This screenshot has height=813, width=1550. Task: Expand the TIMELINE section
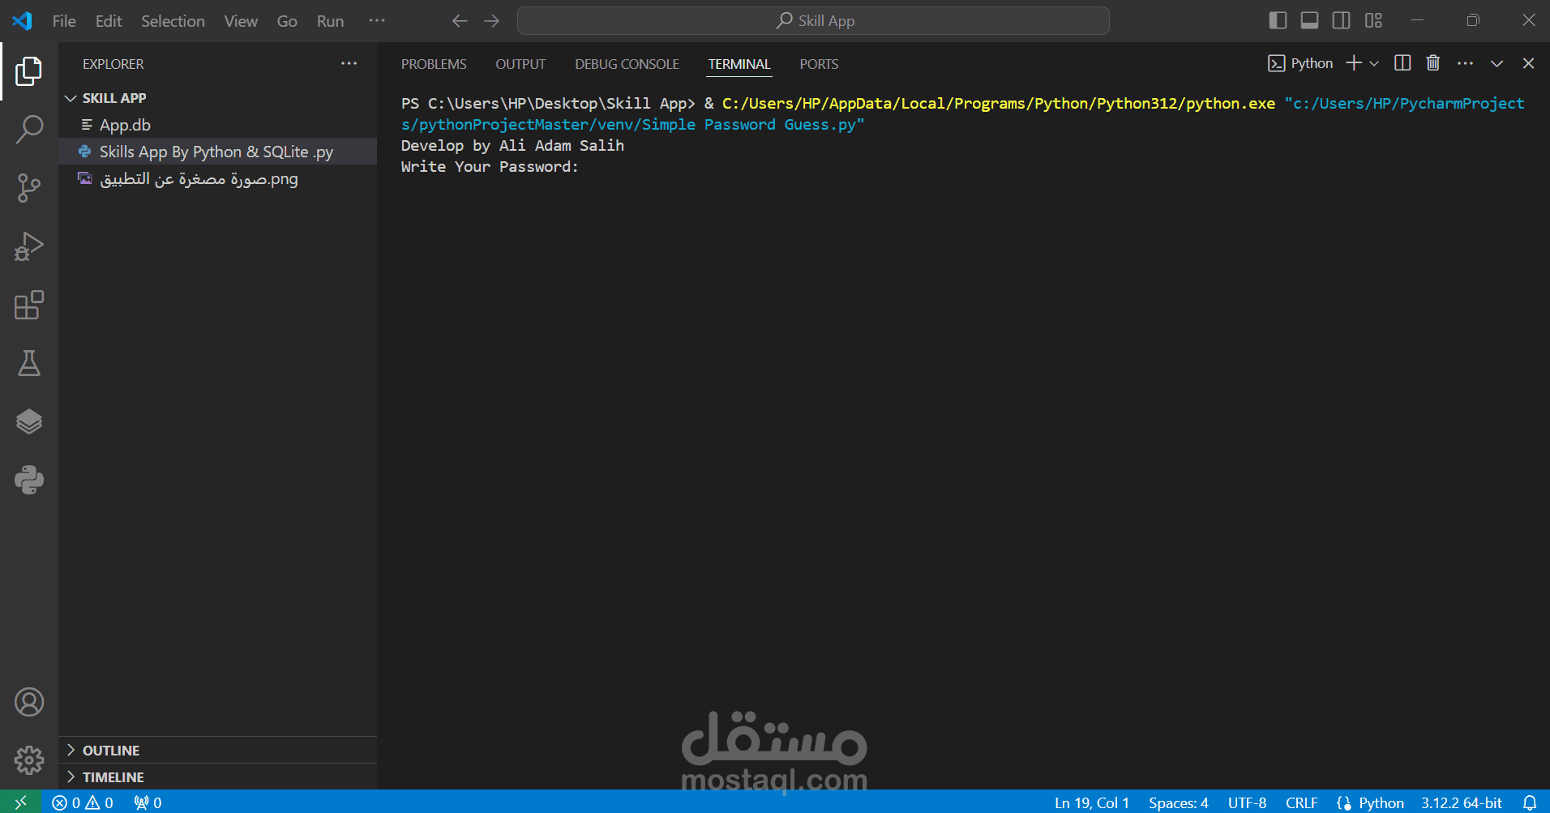point(217,777)
